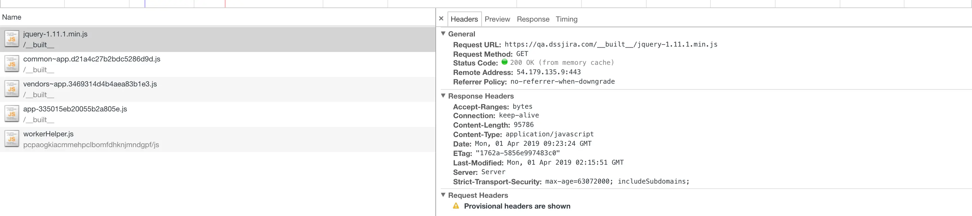
Task: Click the green status code indicator
Action: click(x=505, y=62)
